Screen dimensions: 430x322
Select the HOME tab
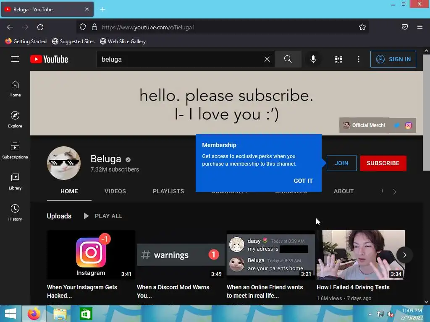click(69, 191)
